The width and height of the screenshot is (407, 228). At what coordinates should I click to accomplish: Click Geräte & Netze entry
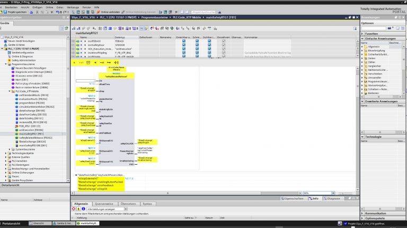[16, 45]
